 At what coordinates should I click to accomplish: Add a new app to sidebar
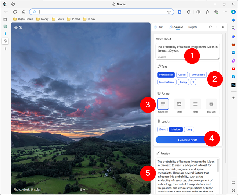pyautogui.click(x=234, y=98)
